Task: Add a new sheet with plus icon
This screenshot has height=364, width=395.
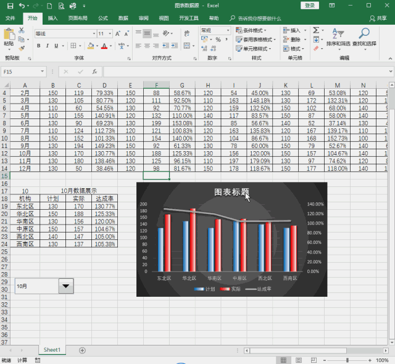Action: coord(82,350)
